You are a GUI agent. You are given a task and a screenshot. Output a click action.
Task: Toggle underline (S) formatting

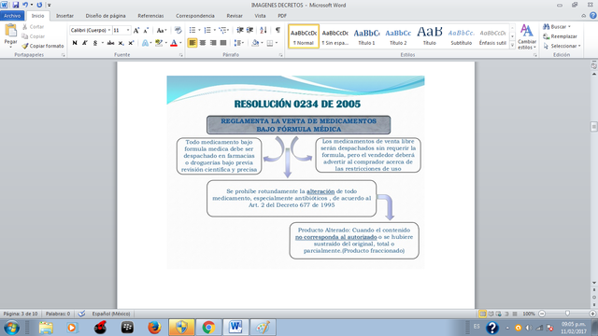95,43
